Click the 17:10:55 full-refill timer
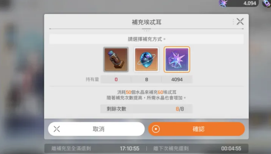This screenshot has width=271, height=154. [x=130, y=148]
